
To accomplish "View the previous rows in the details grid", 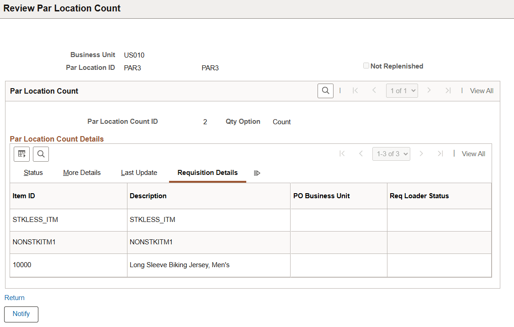I will coord(361,153).
